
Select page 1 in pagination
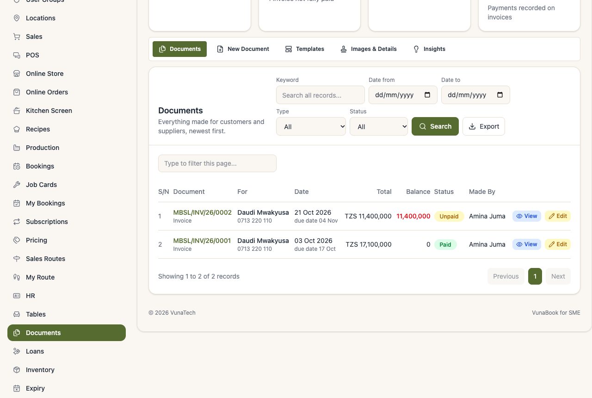coord(535,276)
